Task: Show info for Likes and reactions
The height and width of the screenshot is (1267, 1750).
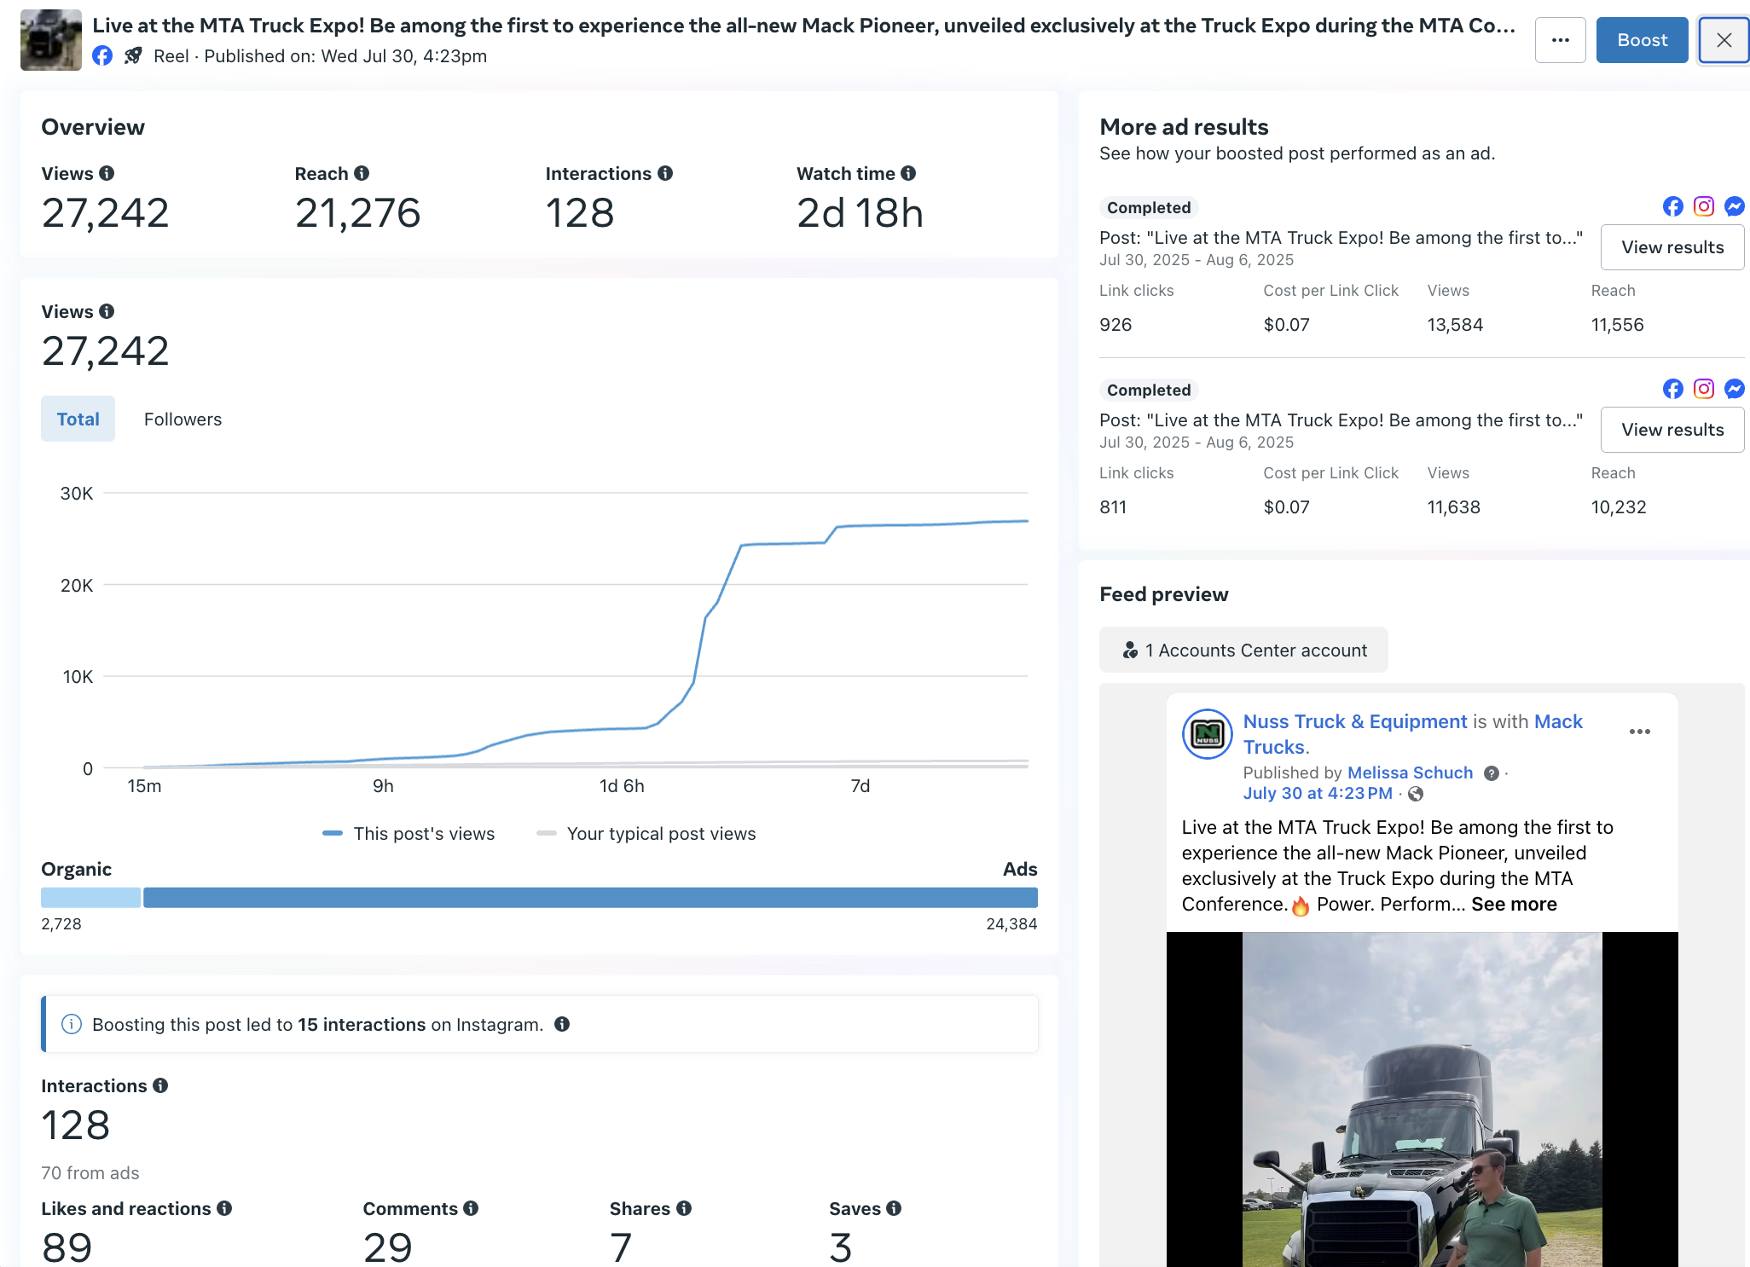Action: coord(224,1208)
